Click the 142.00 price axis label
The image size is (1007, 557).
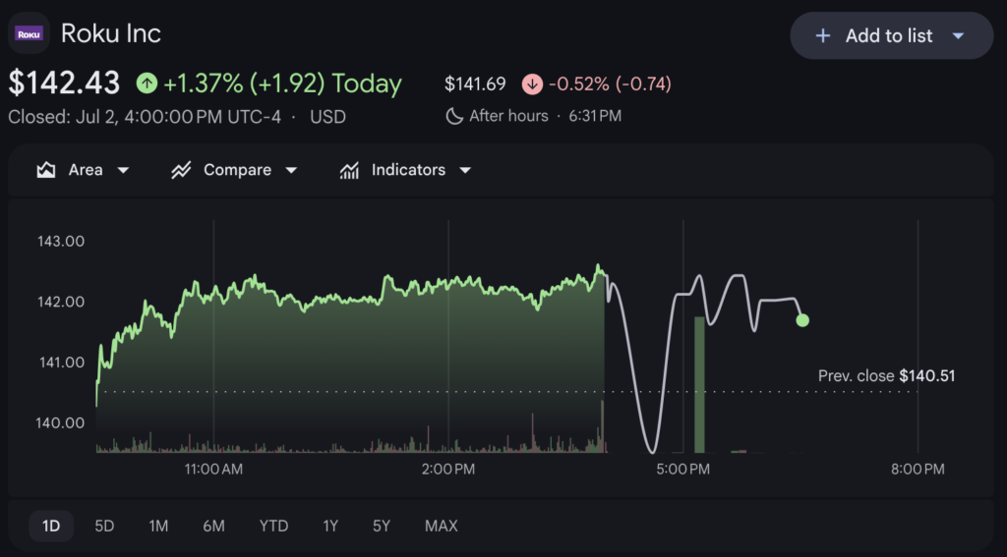click(x=61, y=302)
